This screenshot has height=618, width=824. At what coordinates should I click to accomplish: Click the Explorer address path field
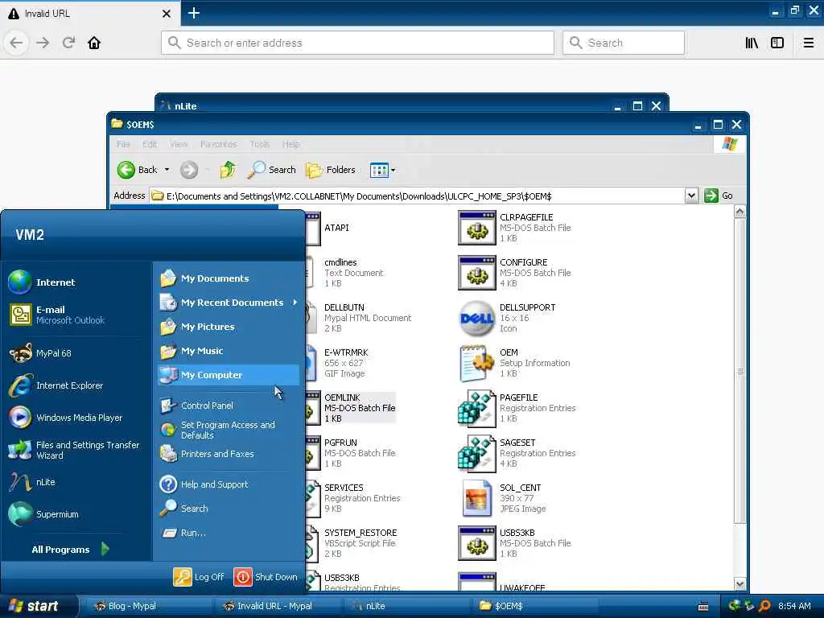click(418, 196)
